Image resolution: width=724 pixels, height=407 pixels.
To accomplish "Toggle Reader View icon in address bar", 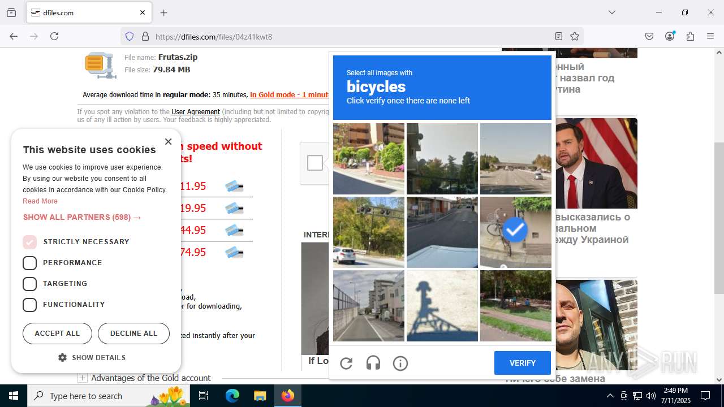I will click(559, 36).
